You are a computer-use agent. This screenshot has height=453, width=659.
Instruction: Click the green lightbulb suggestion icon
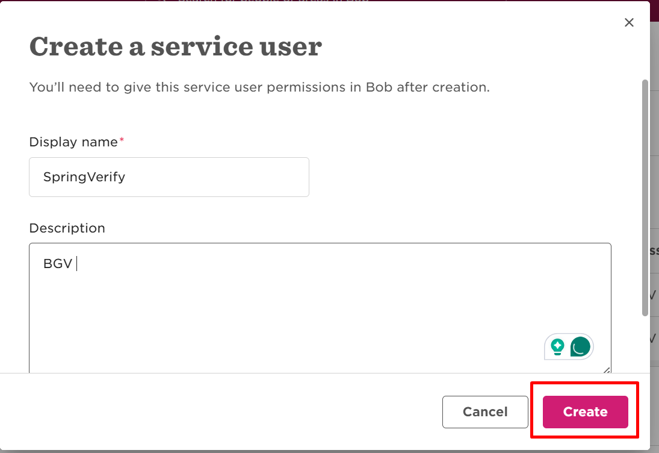pyautogui.click(x=557, y=347)
